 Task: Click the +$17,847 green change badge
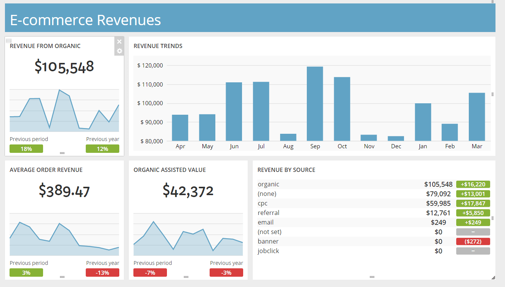pos(473,203)
